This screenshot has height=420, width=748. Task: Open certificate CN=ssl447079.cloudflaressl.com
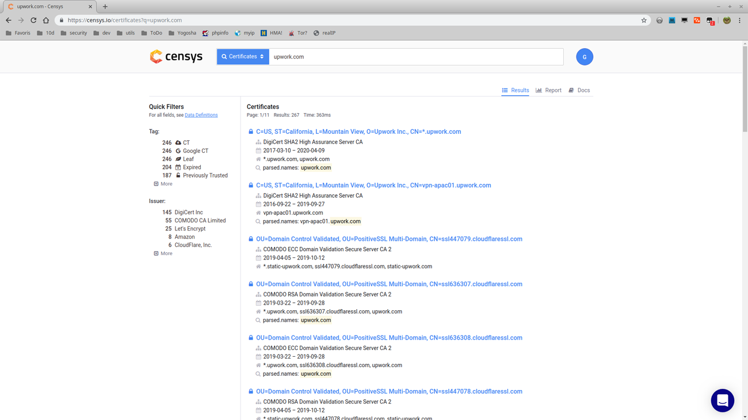pyautogui.click(x=389, y=239)
